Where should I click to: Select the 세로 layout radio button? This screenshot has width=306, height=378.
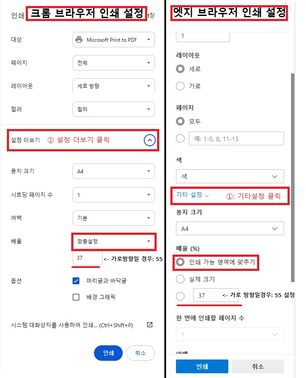click(180, 69)
